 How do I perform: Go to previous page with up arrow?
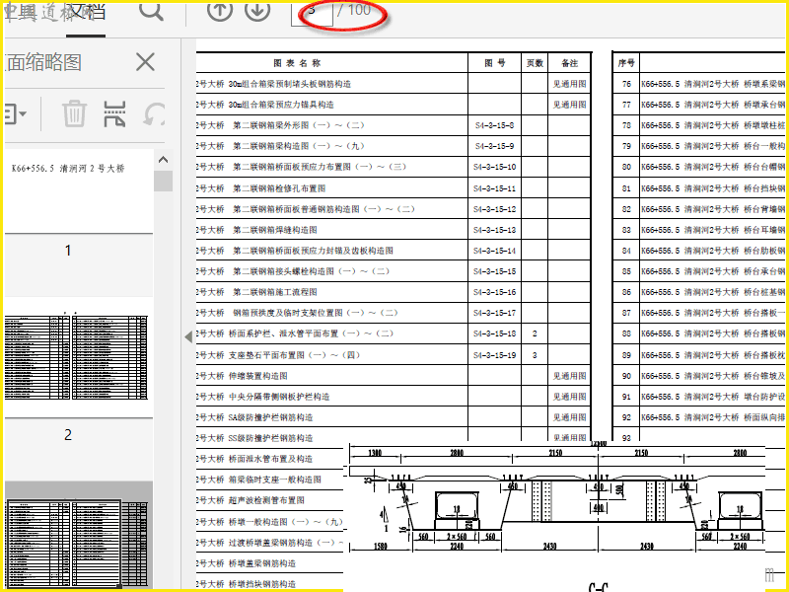pyautogui.click(x=219, y=10)
